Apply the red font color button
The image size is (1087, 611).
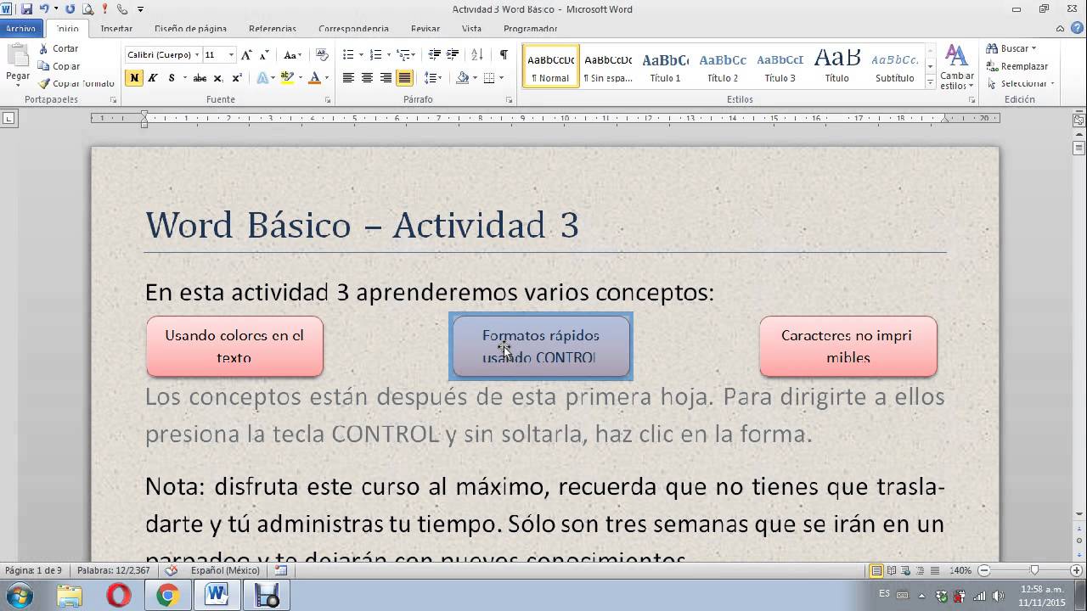coord(314,78)
